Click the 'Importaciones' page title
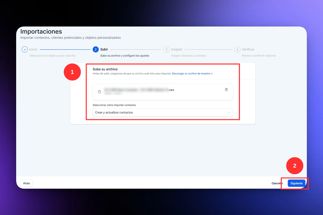 pyautogui.click(x=41, y=32)
